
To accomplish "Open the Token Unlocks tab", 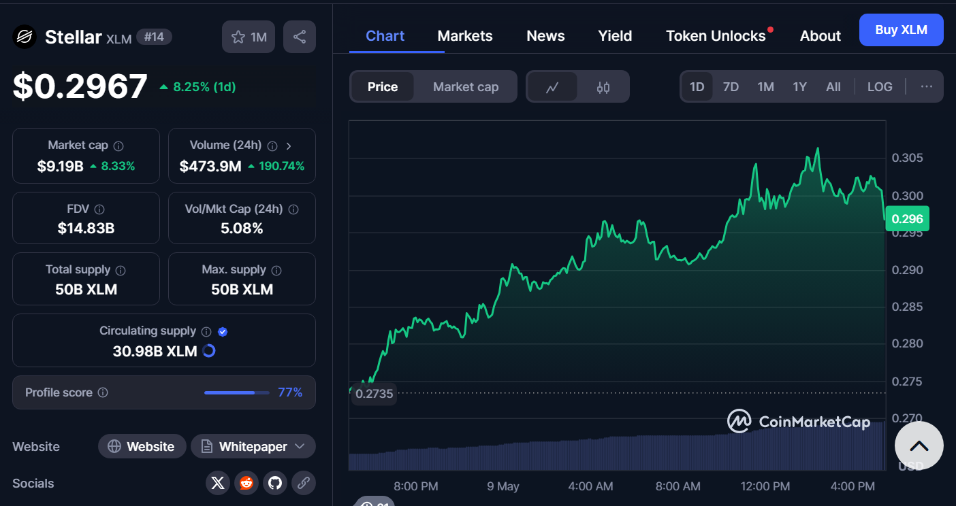I will pyautogui.click(x=716, y=36).
